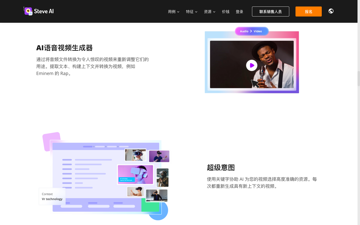Select 登录 in the navigation bar
360x225 pixels.
click(x=239, y=11)
